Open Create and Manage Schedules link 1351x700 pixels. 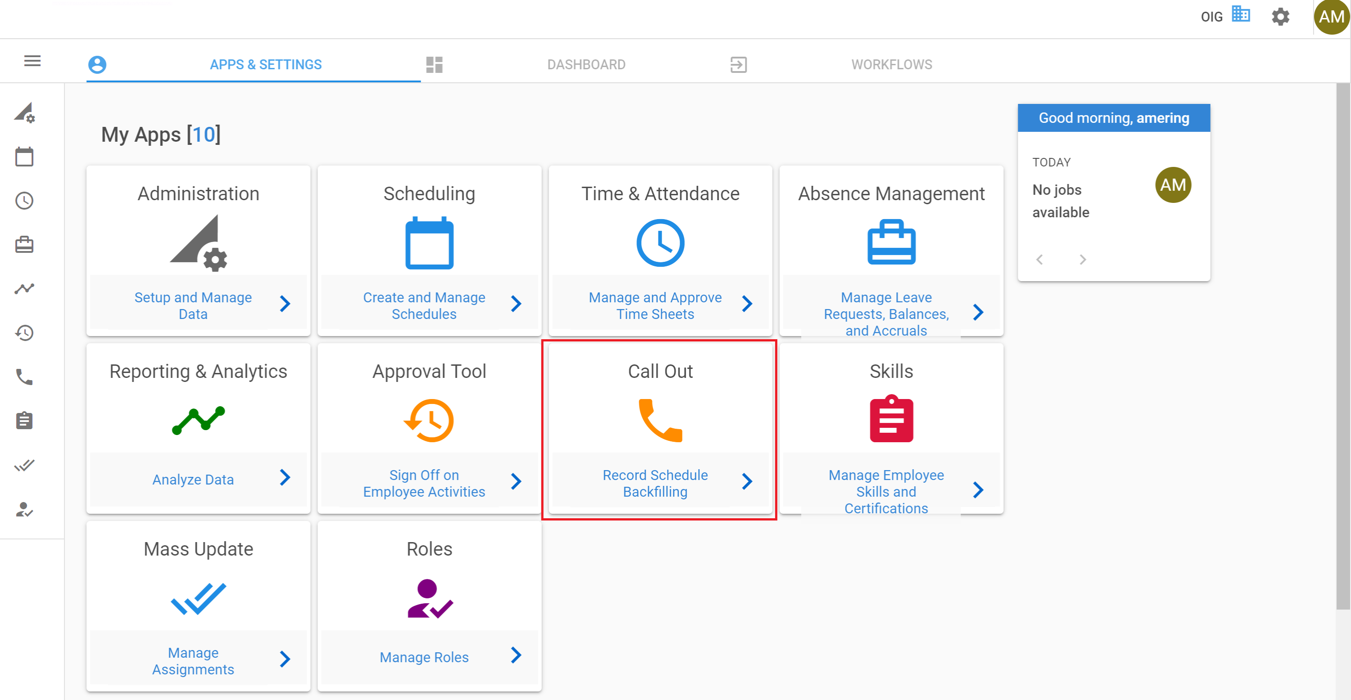click(424, 305)
